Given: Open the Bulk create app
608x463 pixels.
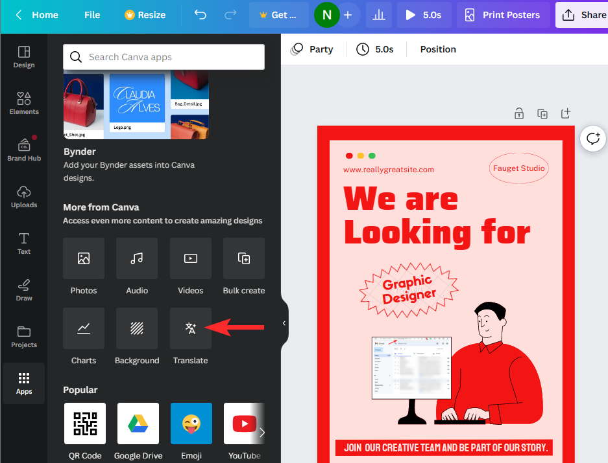Looking at the screenshot, I should coord(244,258).
